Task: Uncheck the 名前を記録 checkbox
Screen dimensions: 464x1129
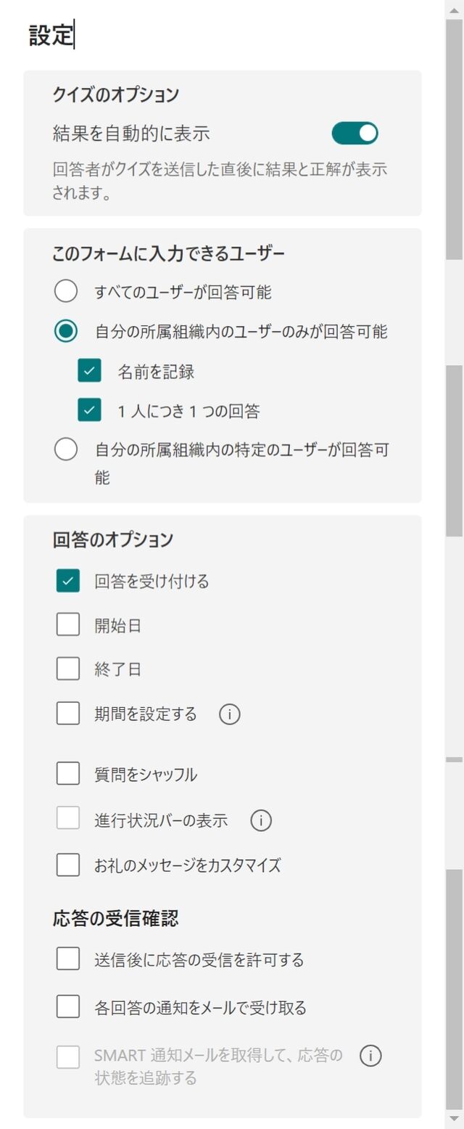Action: pyautogui.click(x=89, y=372)
